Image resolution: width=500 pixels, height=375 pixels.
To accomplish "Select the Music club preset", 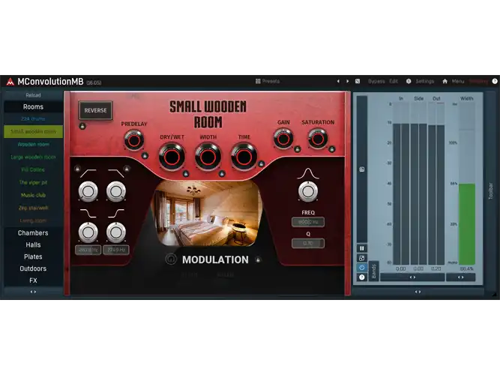I will tap(33, 195).
